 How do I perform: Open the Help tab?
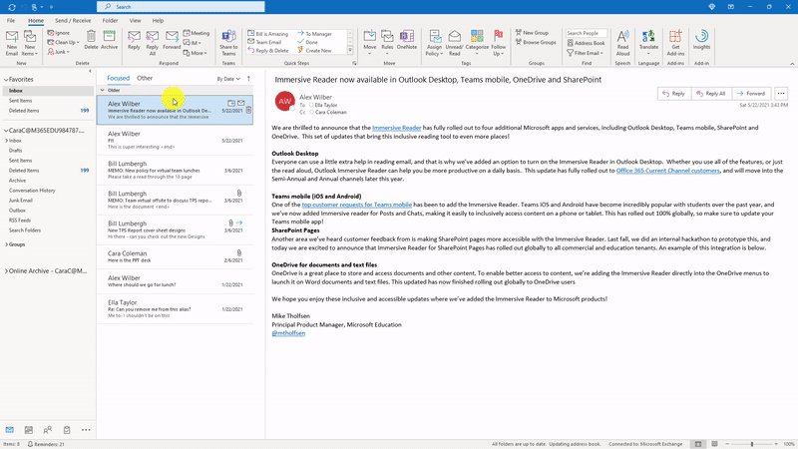pos(158,20)
